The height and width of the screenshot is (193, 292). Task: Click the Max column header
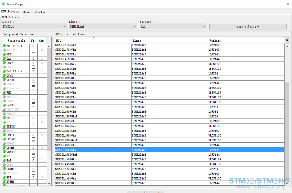tap(42, 40)
